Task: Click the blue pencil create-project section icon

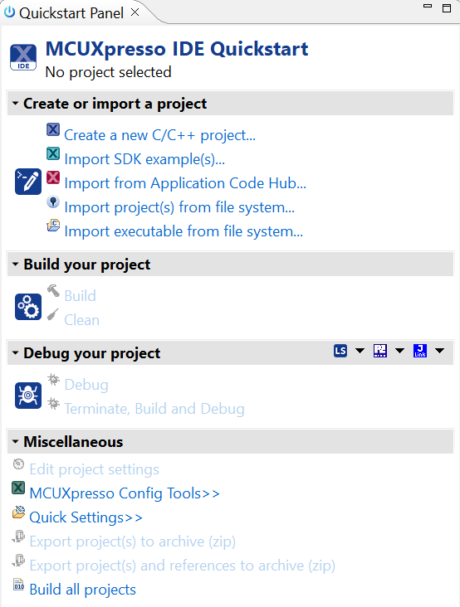Action: 28,182
